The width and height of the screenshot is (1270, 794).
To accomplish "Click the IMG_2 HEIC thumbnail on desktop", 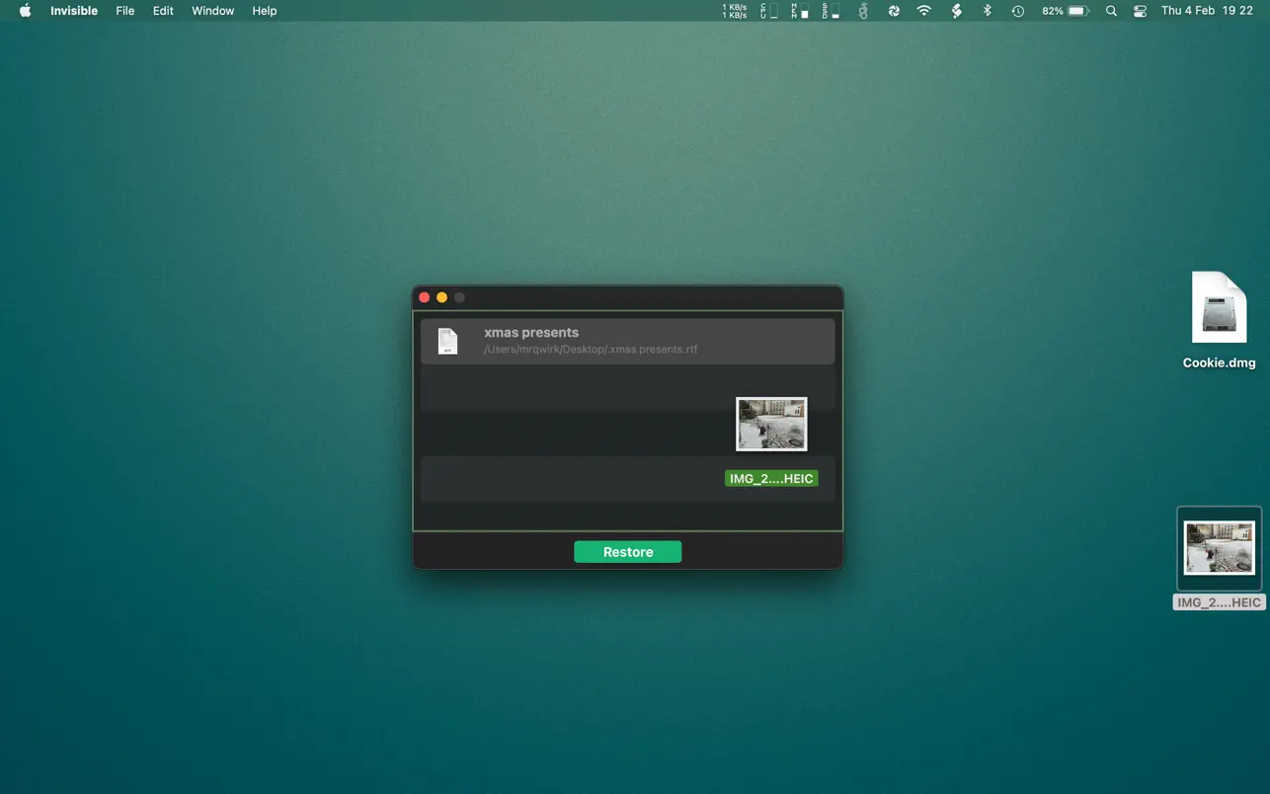I will click(x=1219, y=548).
